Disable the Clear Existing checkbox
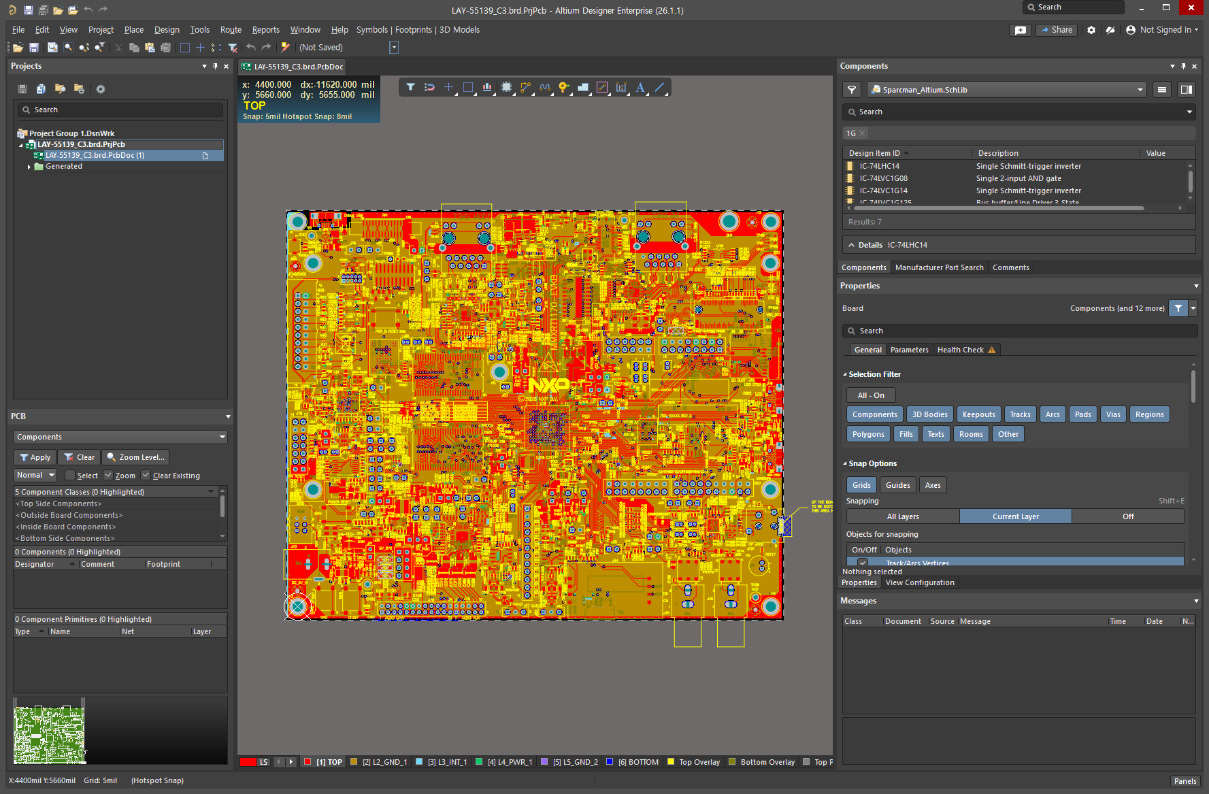The image size is (1209, 794). 146,476
